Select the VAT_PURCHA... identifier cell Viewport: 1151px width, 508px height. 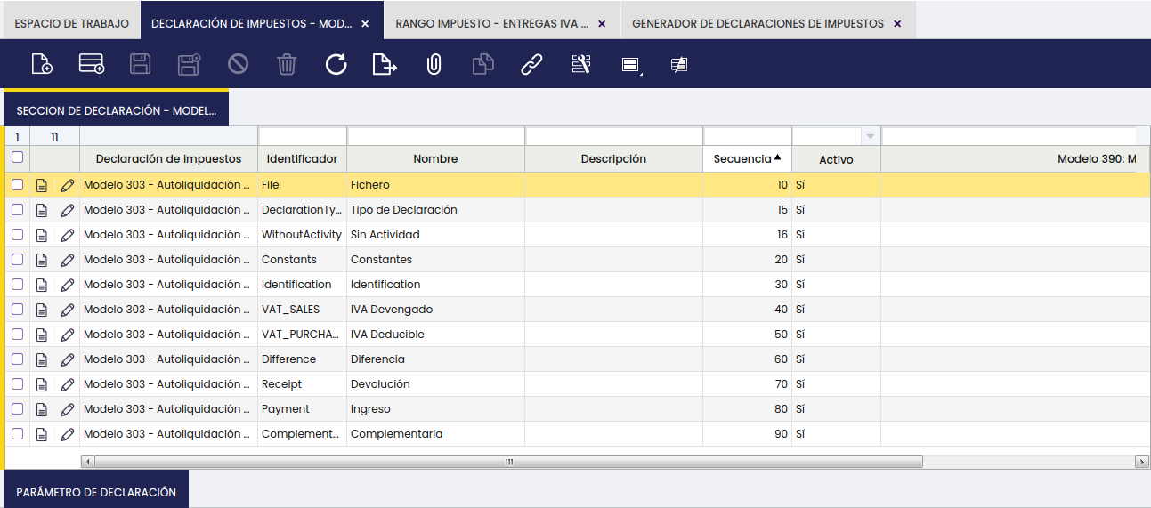pos(302,335)
